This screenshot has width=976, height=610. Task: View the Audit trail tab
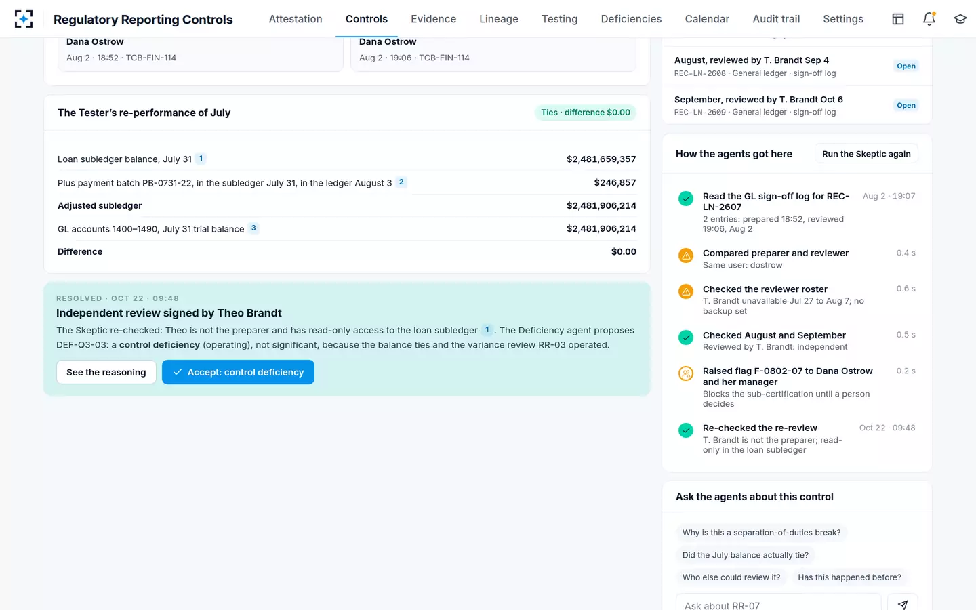click(776, 19)
